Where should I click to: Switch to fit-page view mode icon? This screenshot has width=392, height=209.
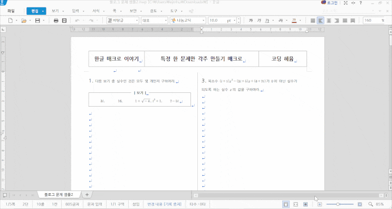tap(305, 204)
